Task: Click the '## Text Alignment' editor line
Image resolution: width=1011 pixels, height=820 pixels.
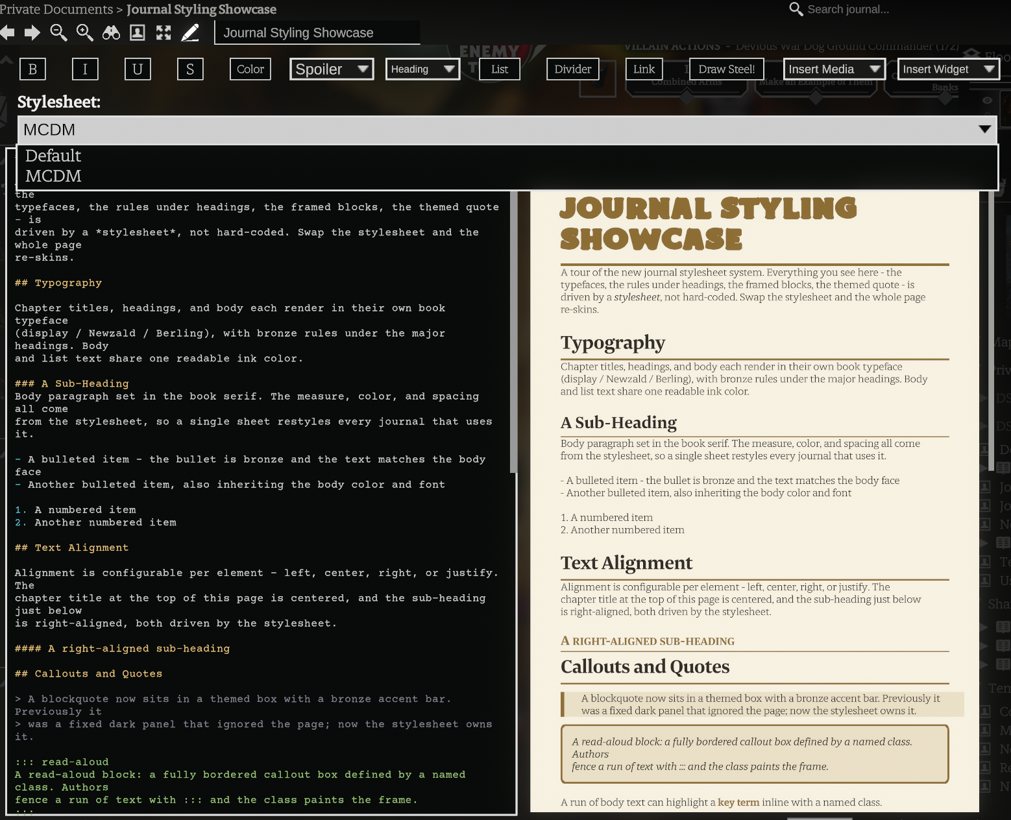Action: (x=72, y=548)
